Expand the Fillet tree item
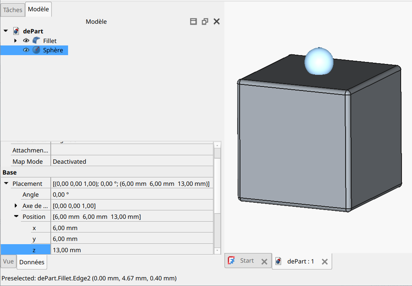Screen dimensions: 412x286 click(x=15, y=41)
